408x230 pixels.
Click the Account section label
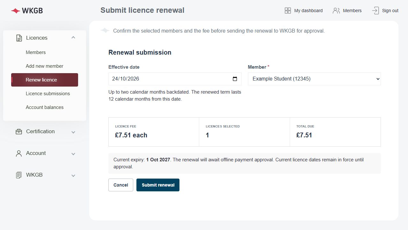click(x=36, y=153)
